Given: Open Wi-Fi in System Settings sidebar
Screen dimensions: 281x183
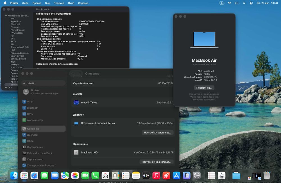Looking at the screenshot, I should pos(43,102).
